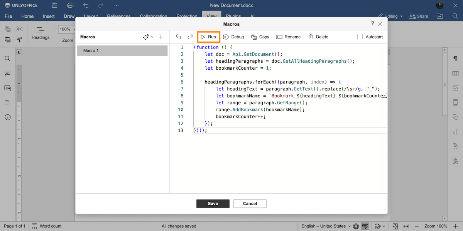
Task: Select Macro 1 in the macros list
Action: (122, 50)
